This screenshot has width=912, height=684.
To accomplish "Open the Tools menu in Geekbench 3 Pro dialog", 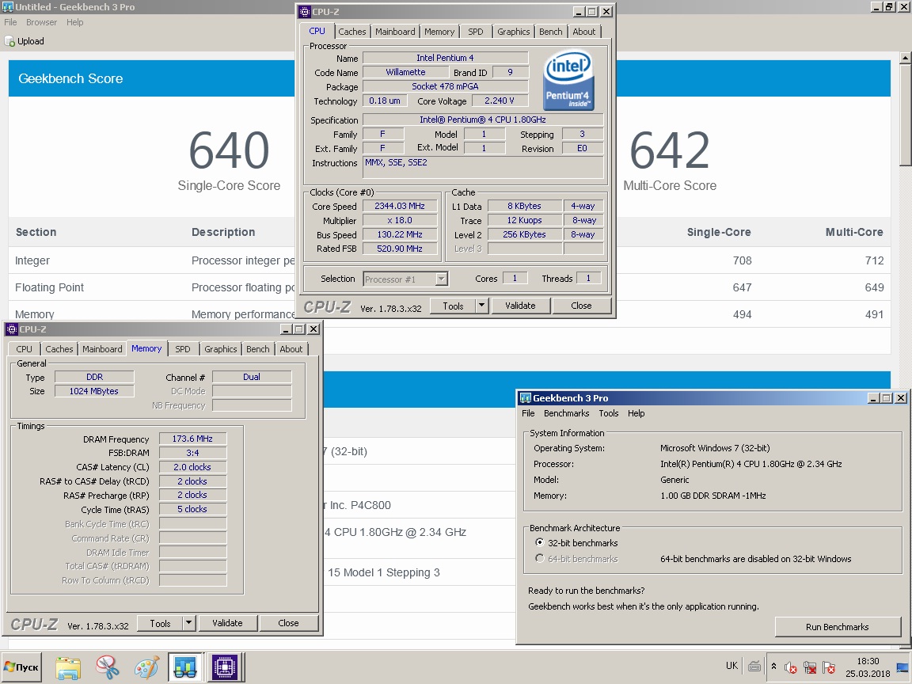I will [608, 413].
